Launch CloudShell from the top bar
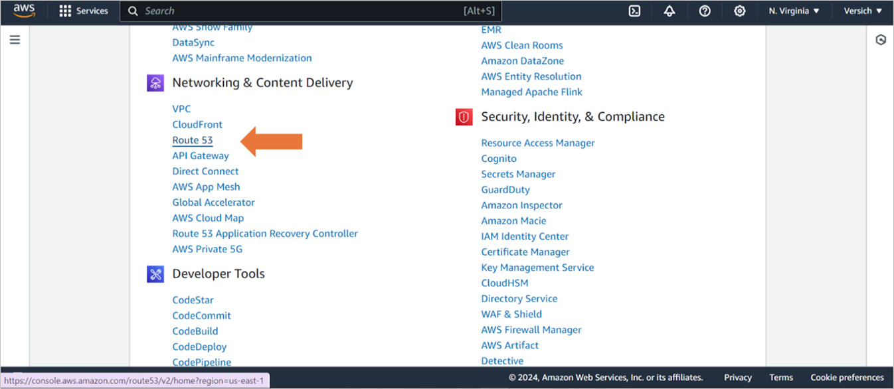 [634, 11]
